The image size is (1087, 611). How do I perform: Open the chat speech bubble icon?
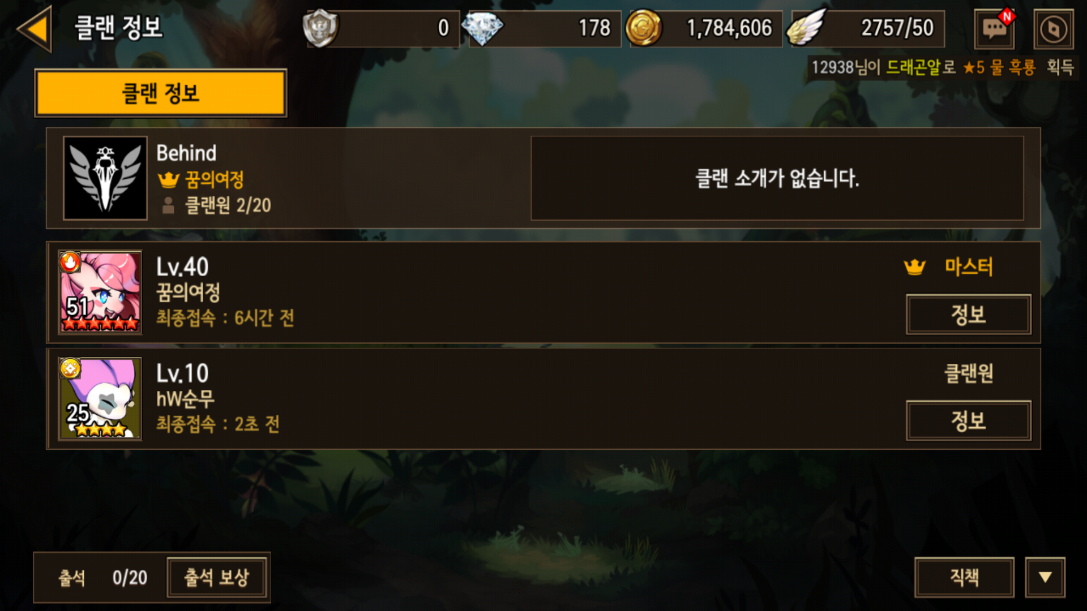click(x=994, y=28)
